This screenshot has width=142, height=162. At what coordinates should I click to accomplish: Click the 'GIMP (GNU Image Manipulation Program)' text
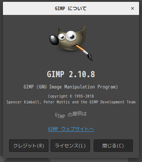pos(71,87)
